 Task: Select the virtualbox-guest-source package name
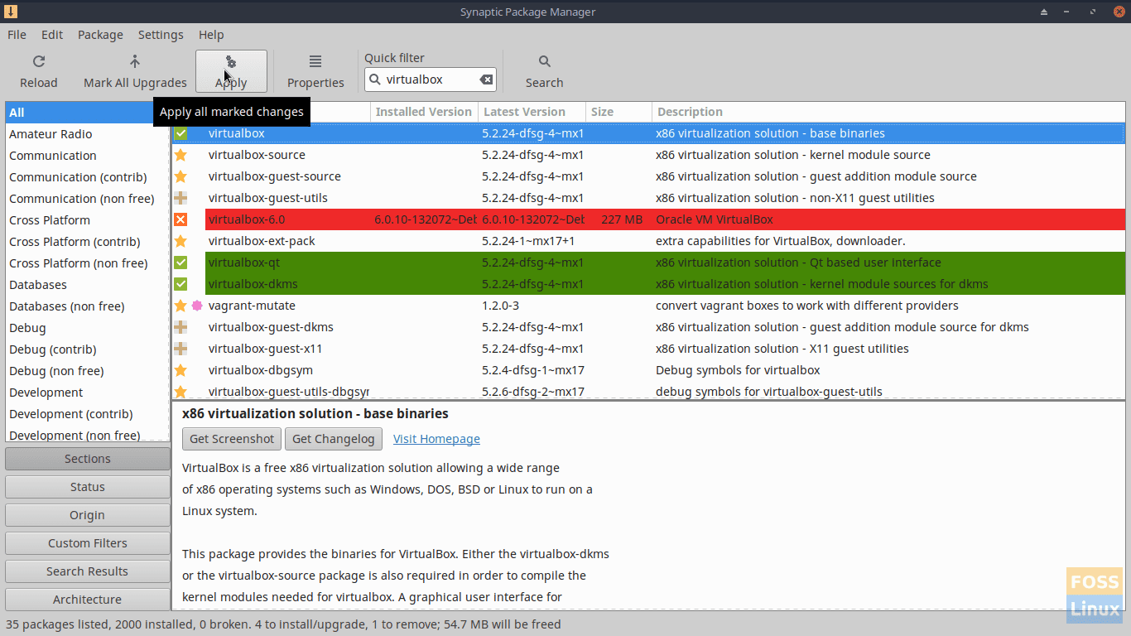pos(275,176)
